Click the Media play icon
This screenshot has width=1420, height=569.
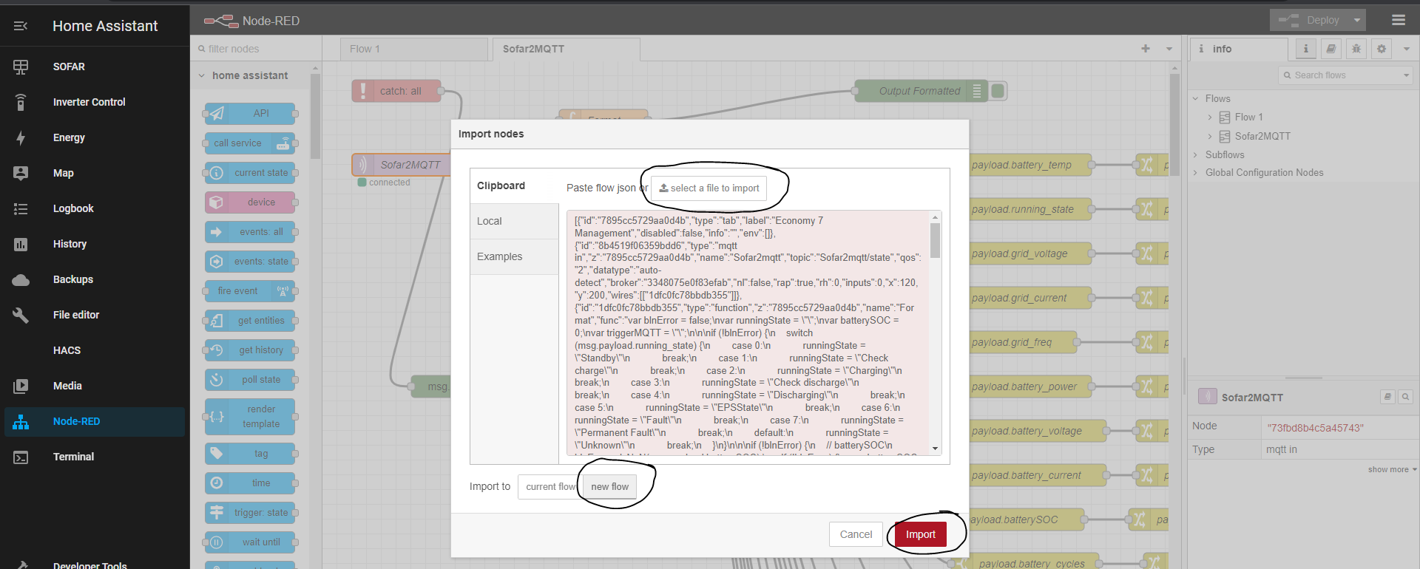(21, 386)
